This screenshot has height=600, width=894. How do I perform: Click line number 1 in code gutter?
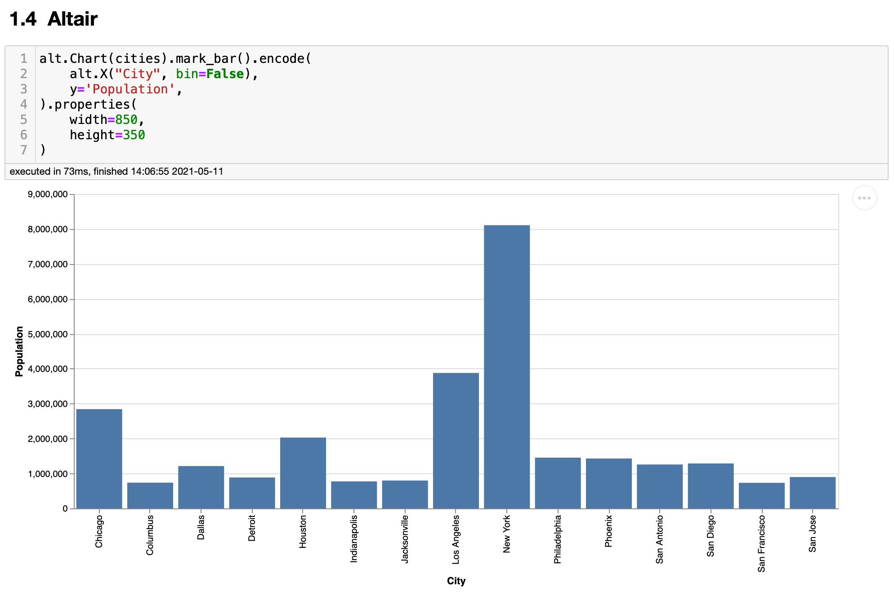pos(23,58)
